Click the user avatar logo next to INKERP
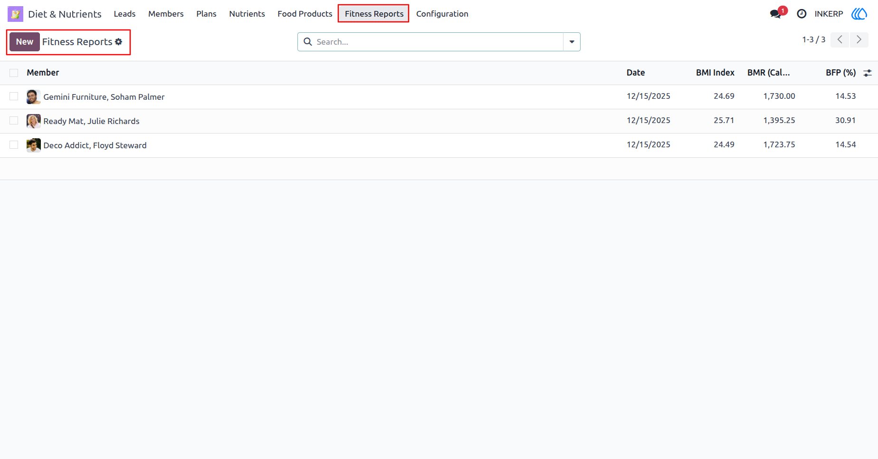878x459 pixels. (x=859, y=14)
